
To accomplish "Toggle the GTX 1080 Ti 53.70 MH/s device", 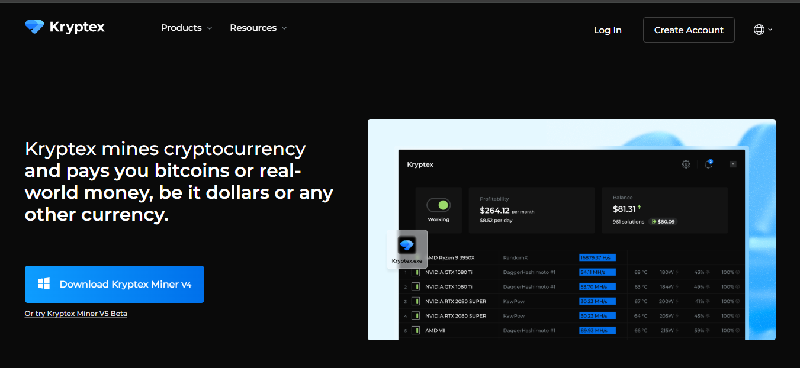I will [x=416, y=287].
